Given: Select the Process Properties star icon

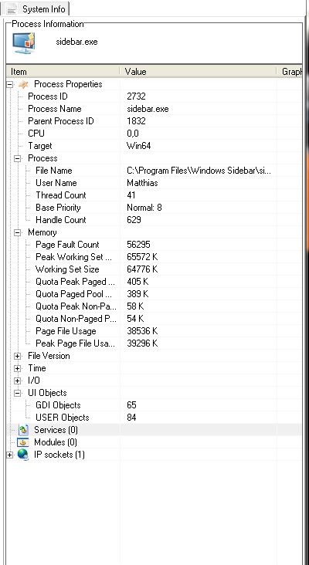Looking at the screenshot, I should (x=23, y=84).
